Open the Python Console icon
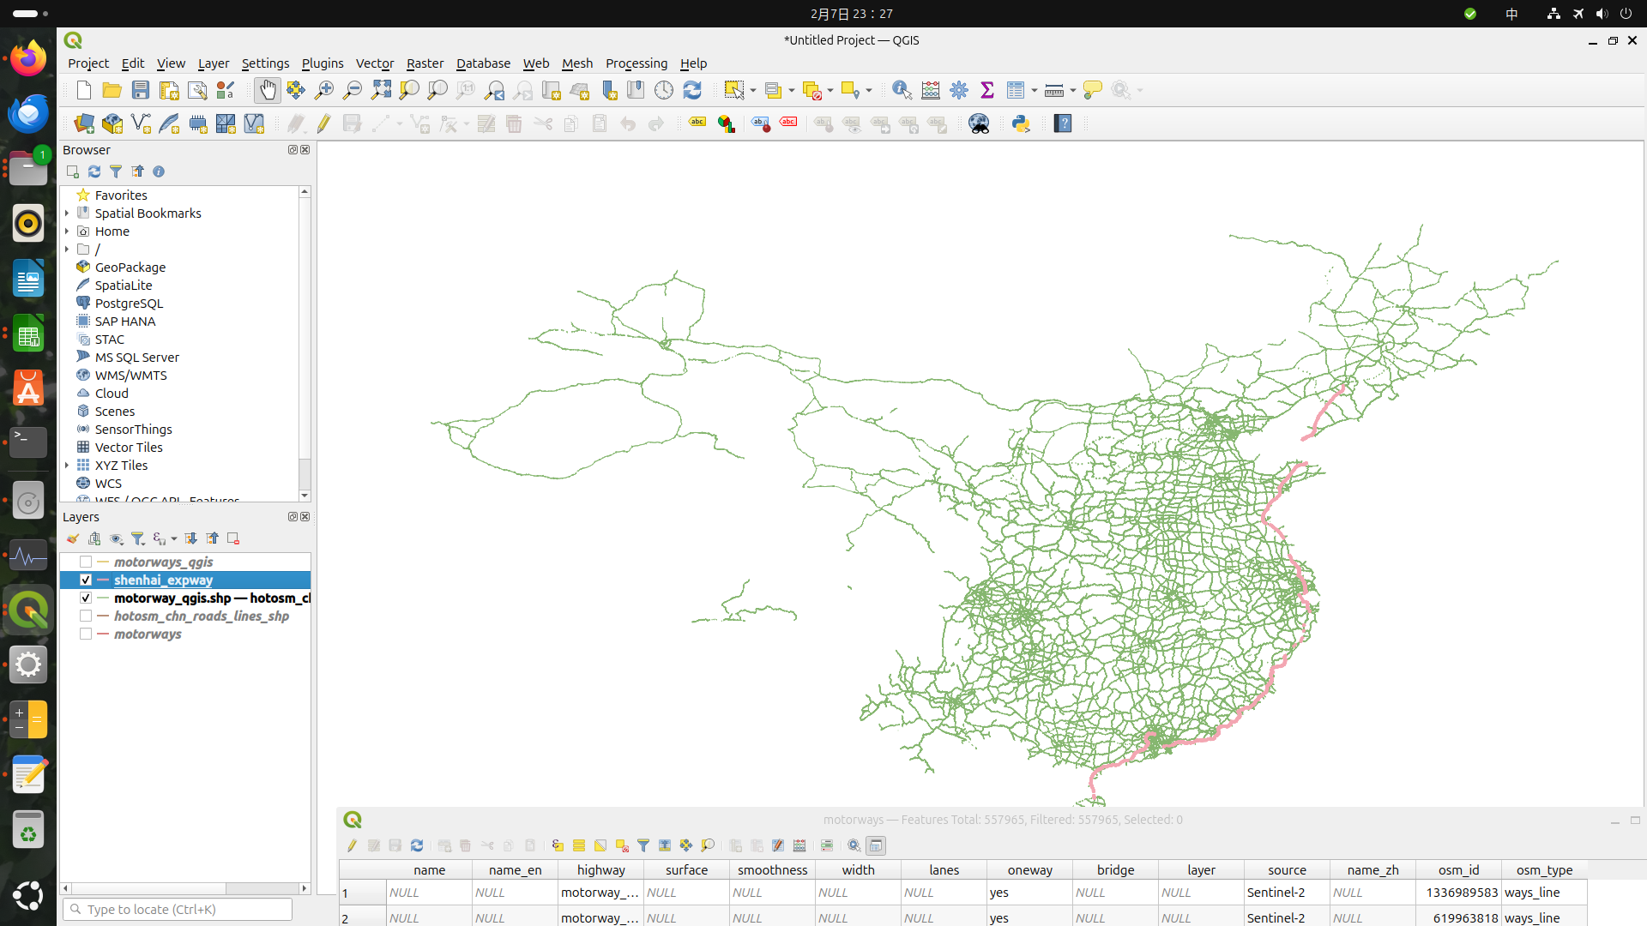 click(1021, 123)
